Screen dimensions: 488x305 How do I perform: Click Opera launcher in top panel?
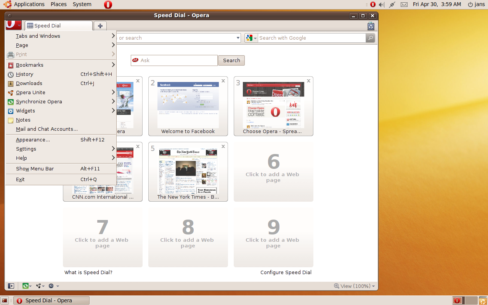tap(108, 5)
